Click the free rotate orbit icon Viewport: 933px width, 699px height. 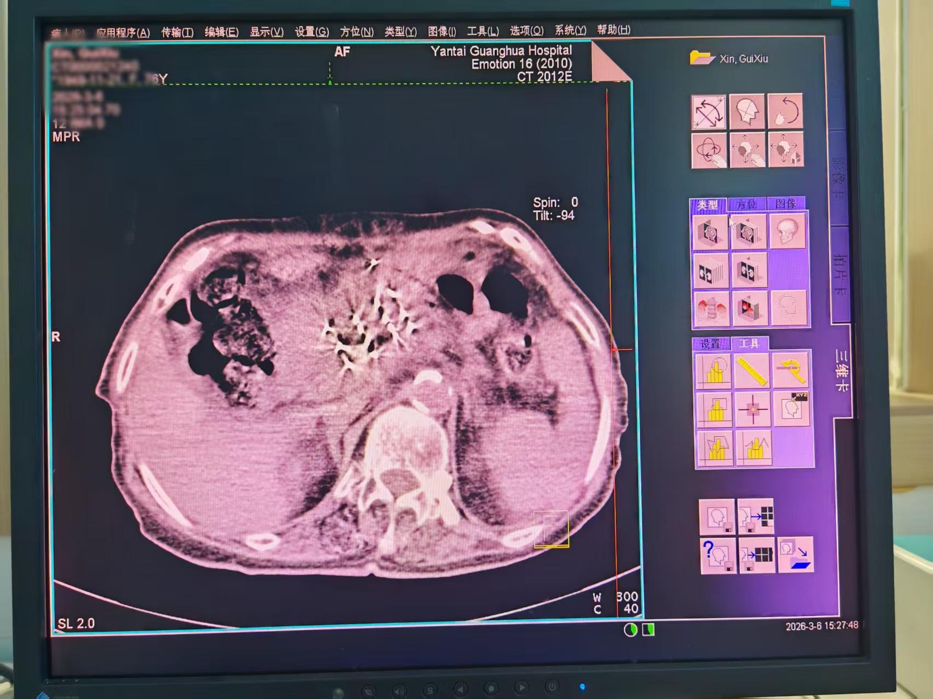coord(709,150)
